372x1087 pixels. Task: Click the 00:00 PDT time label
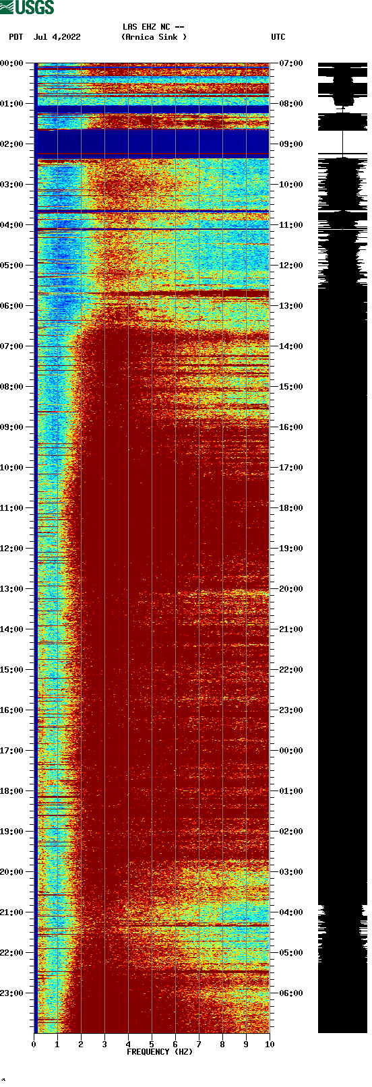(11, 63)
